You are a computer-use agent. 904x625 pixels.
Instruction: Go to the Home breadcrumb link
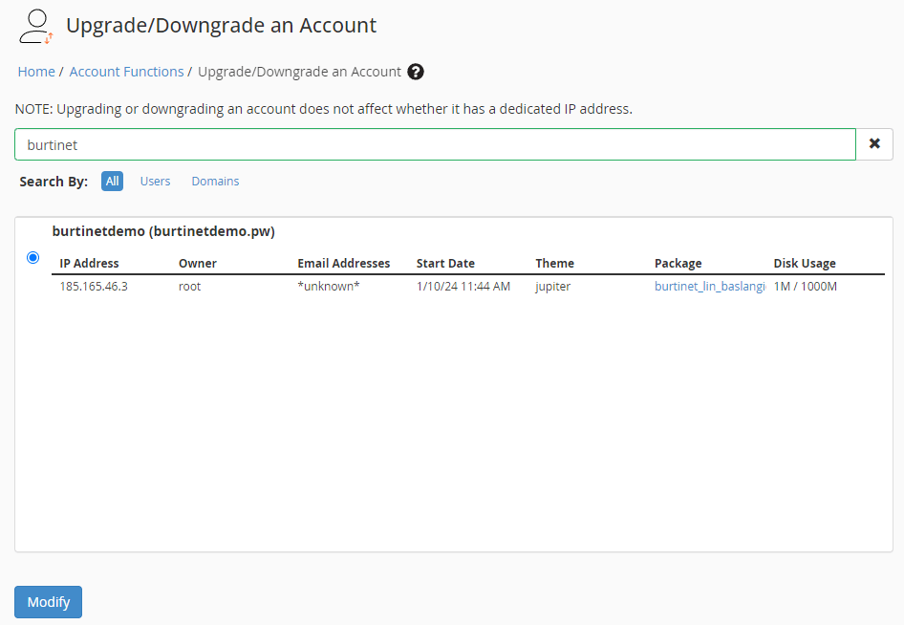pos(36,72)
